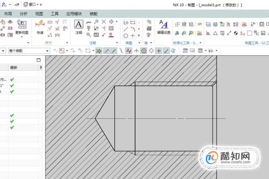Screen dimensions: 269x179
Task: Select the XYZ coordinate icon
Action: tap(243, 34)
